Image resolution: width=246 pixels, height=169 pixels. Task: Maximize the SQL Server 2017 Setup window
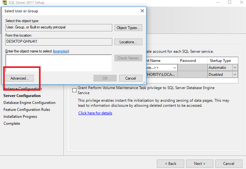[230, 2]
